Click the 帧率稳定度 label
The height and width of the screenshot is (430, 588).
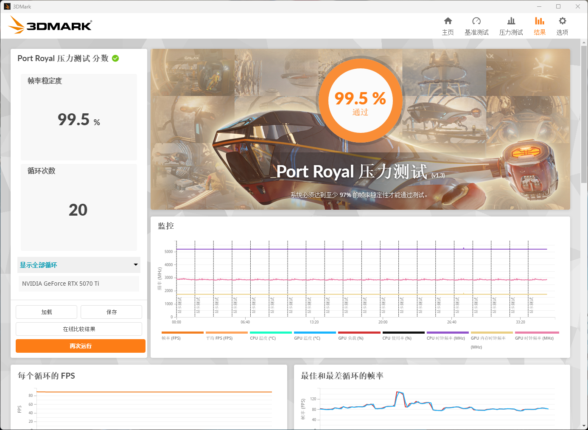(x=45, y=81)
